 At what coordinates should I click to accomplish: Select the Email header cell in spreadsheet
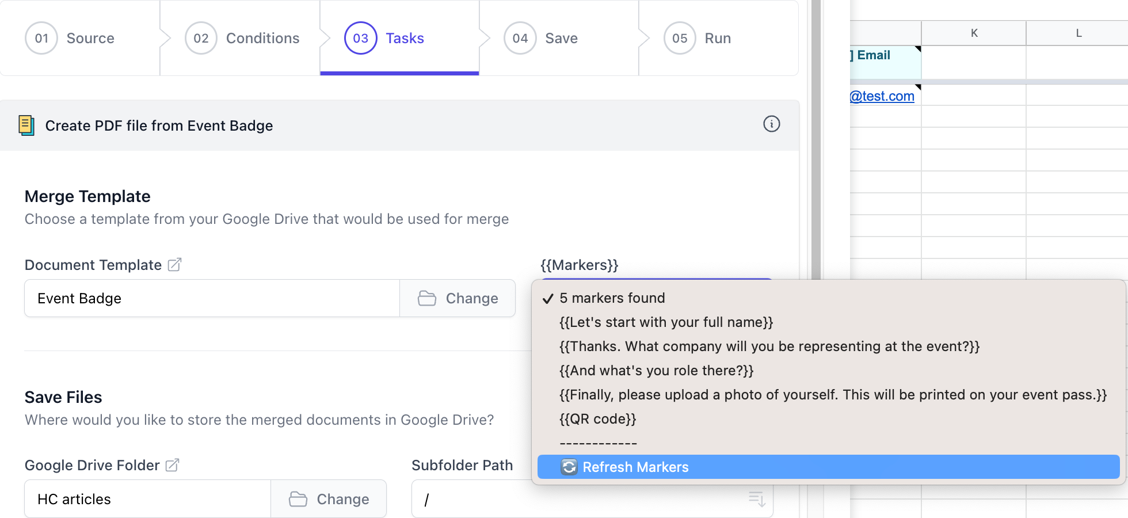tap(886, 62)
